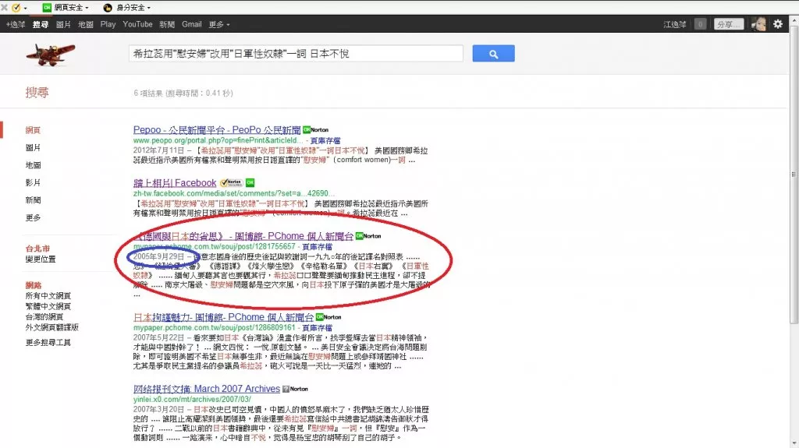Select 新聞 filter in left sidebar
Image resolution: width=799 pixels, height=448 pixels.
33,200
